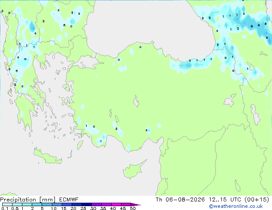This screenshot has height=210, width=272.
Task: Click the 30–35 mm purple legend box
Action: (x=97, y=204)
